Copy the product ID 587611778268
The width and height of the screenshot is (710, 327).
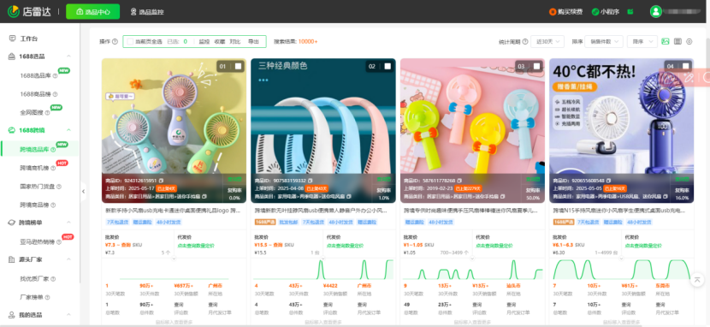(x=459, y=181)
